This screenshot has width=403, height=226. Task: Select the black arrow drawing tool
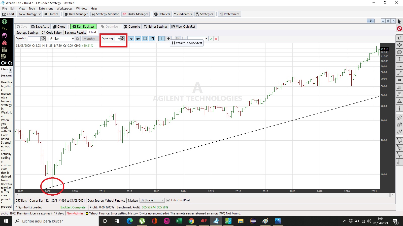click(x=399, y=80)
